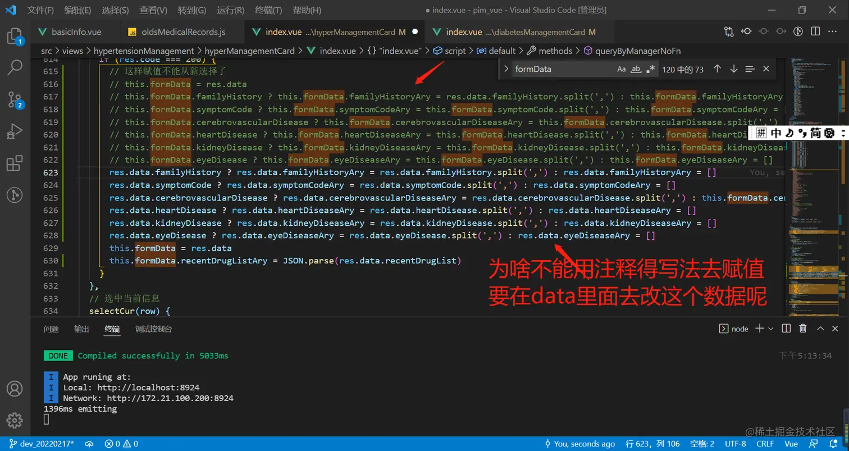
Task: Switch to 问题 panel tab
Action: (51, 329)
